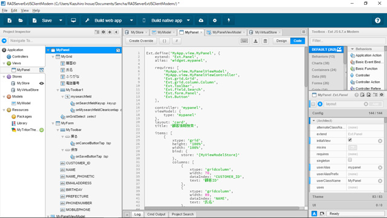Click the Project Inspector plus icon

[110, 32]
